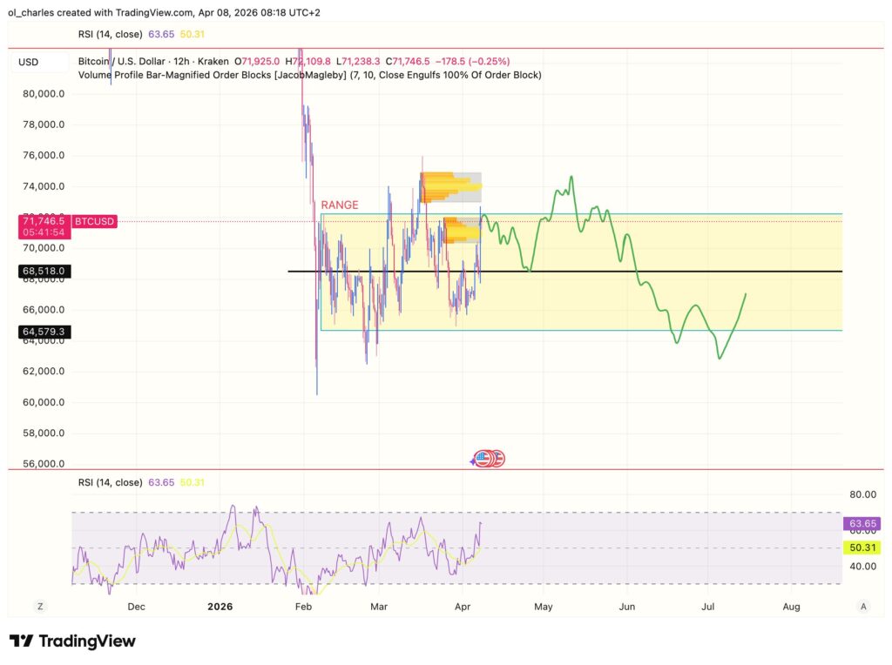Click the RANGE text label on the chart
This screenshot has width=892, height=665.
[x=340, y=205]
